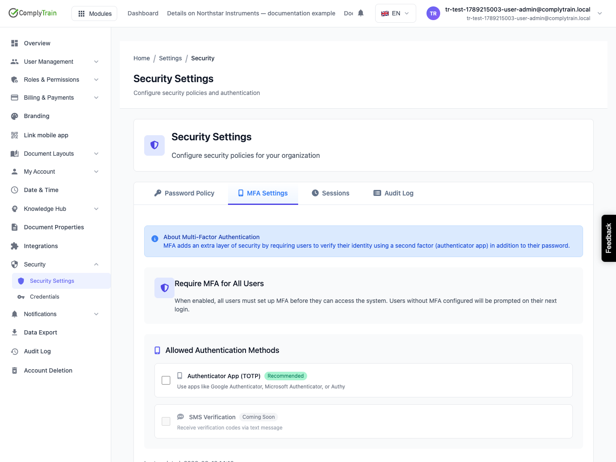Expand the Knowledge Hub chevron
616x462 pixels.
pyautogui.click(x=96, y=209)
